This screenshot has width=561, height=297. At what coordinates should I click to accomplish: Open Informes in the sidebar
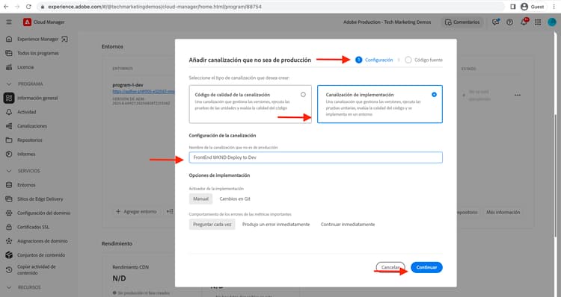coord(26,154)
